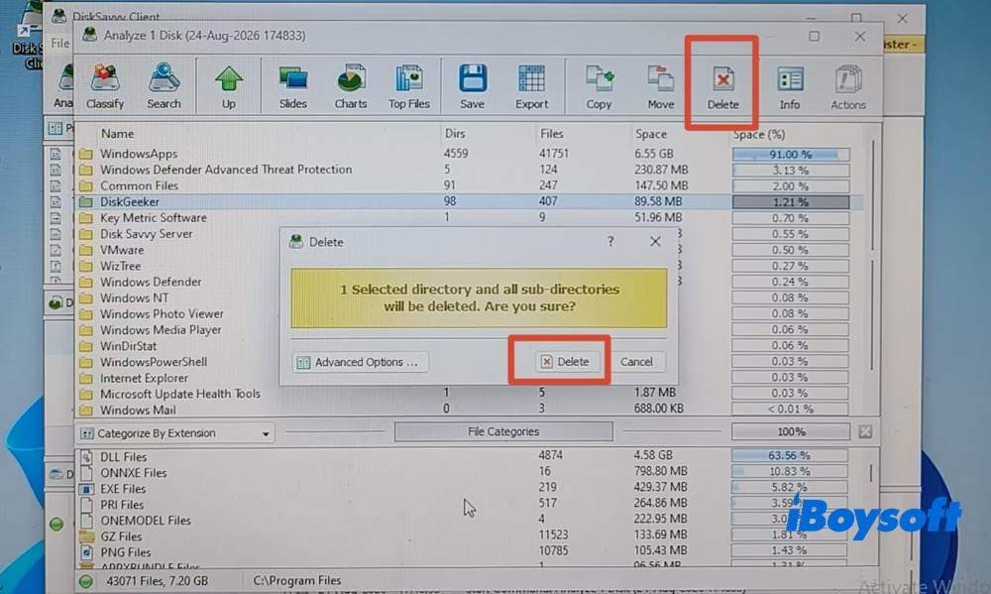The image size is (991, 594).
Task: Sort by the Dirs column header
Action: [455, 134]
